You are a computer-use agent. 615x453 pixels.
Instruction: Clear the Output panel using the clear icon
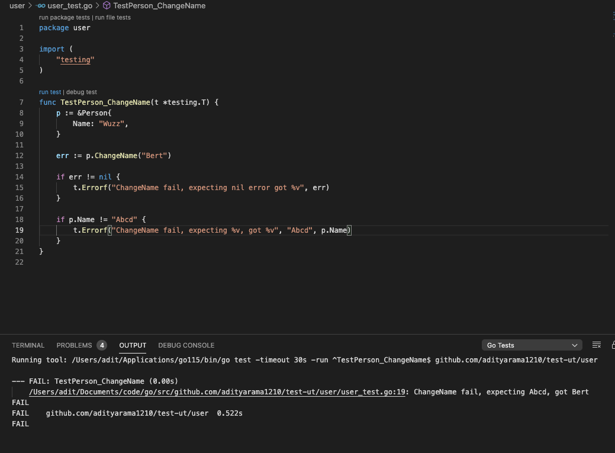click(598, 345)
